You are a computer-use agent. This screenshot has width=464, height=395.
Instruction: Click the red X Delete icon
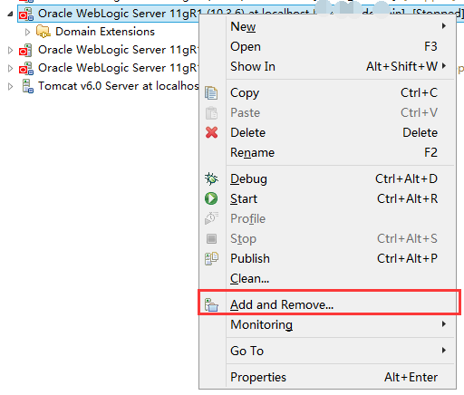point(211,132)
